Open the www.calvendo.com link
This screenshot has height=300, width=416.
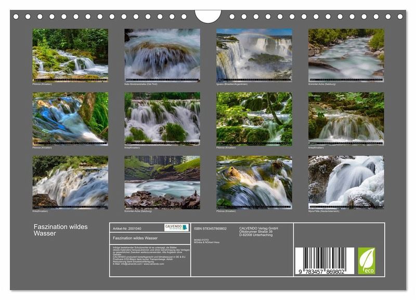click(154, 264)
